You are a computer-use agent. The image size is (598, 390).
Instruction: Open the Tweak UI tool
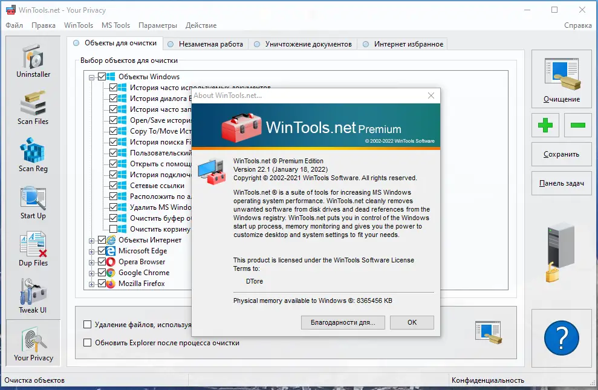[x=33, y=297]
